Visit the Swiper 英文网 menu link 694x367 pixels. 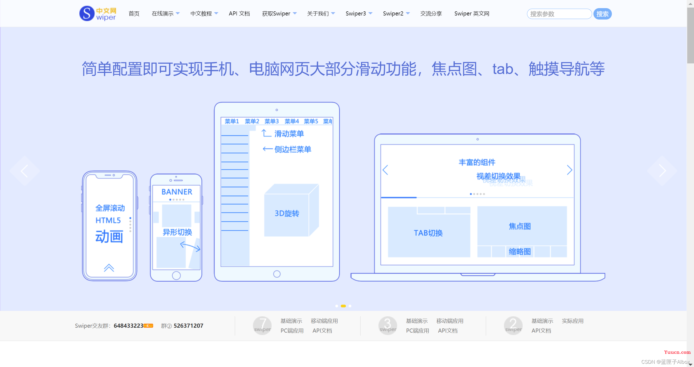click(x=472, y=14)
